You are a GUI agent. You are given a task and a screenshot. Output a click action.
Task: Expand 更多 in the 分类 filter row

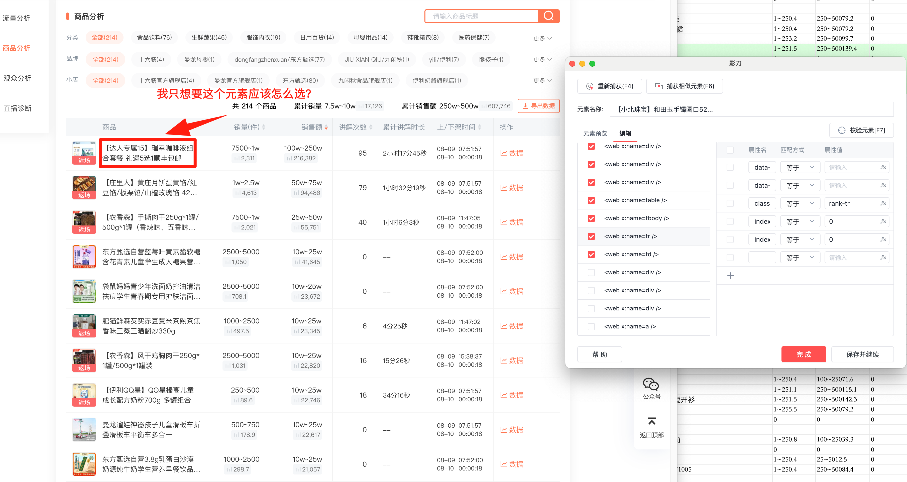tap(542, 38)
